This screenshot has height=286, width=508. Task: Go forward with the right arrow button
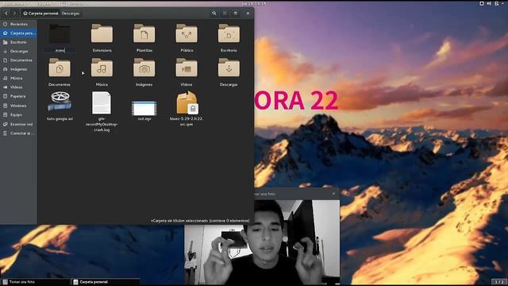14,14
